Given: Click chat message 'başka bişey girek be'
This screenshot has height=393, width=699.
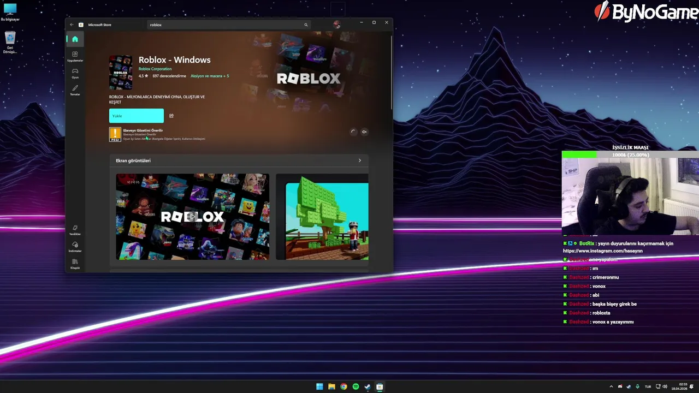Looking at the screenshot, I should [614, 304].
